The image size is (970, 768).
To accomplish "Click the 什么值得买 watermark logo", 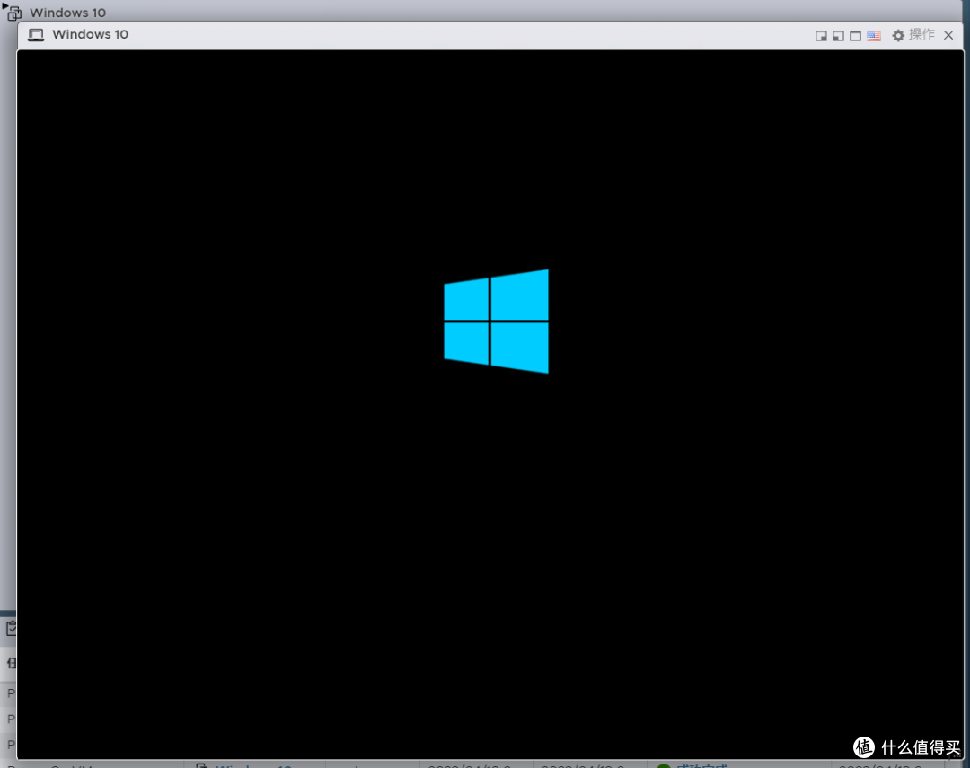I will point(863,747).
